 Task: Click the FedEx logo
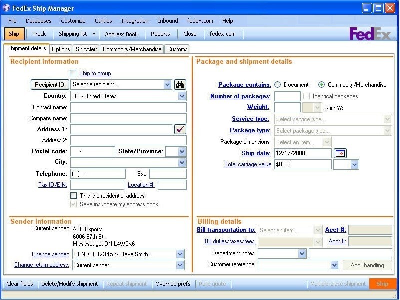coord(371,34)
